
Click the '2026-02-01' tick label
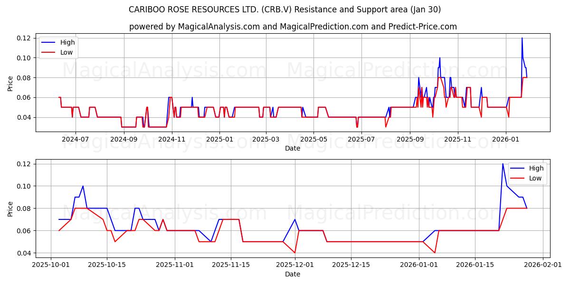click(543, 266)
